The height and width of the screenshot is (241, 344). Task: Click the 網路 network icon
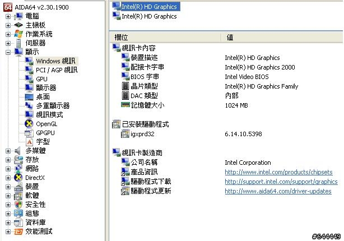coord(18,169)
